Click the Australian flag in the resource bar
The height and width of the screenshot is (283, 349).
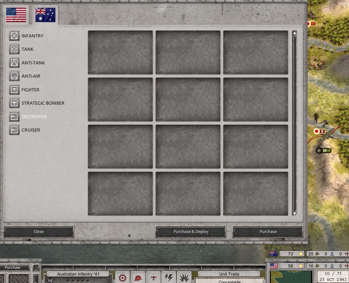pyautogui.click(x=274, y=254)
